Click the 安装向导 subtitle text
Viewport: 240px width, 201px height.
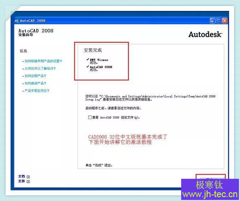[26, 35]
